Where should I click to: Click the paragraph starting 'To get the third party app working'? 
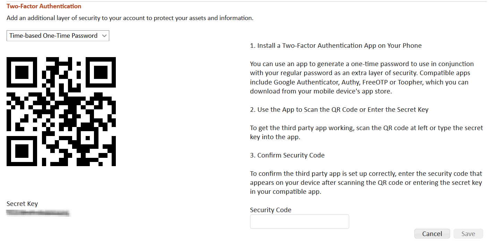366,133
